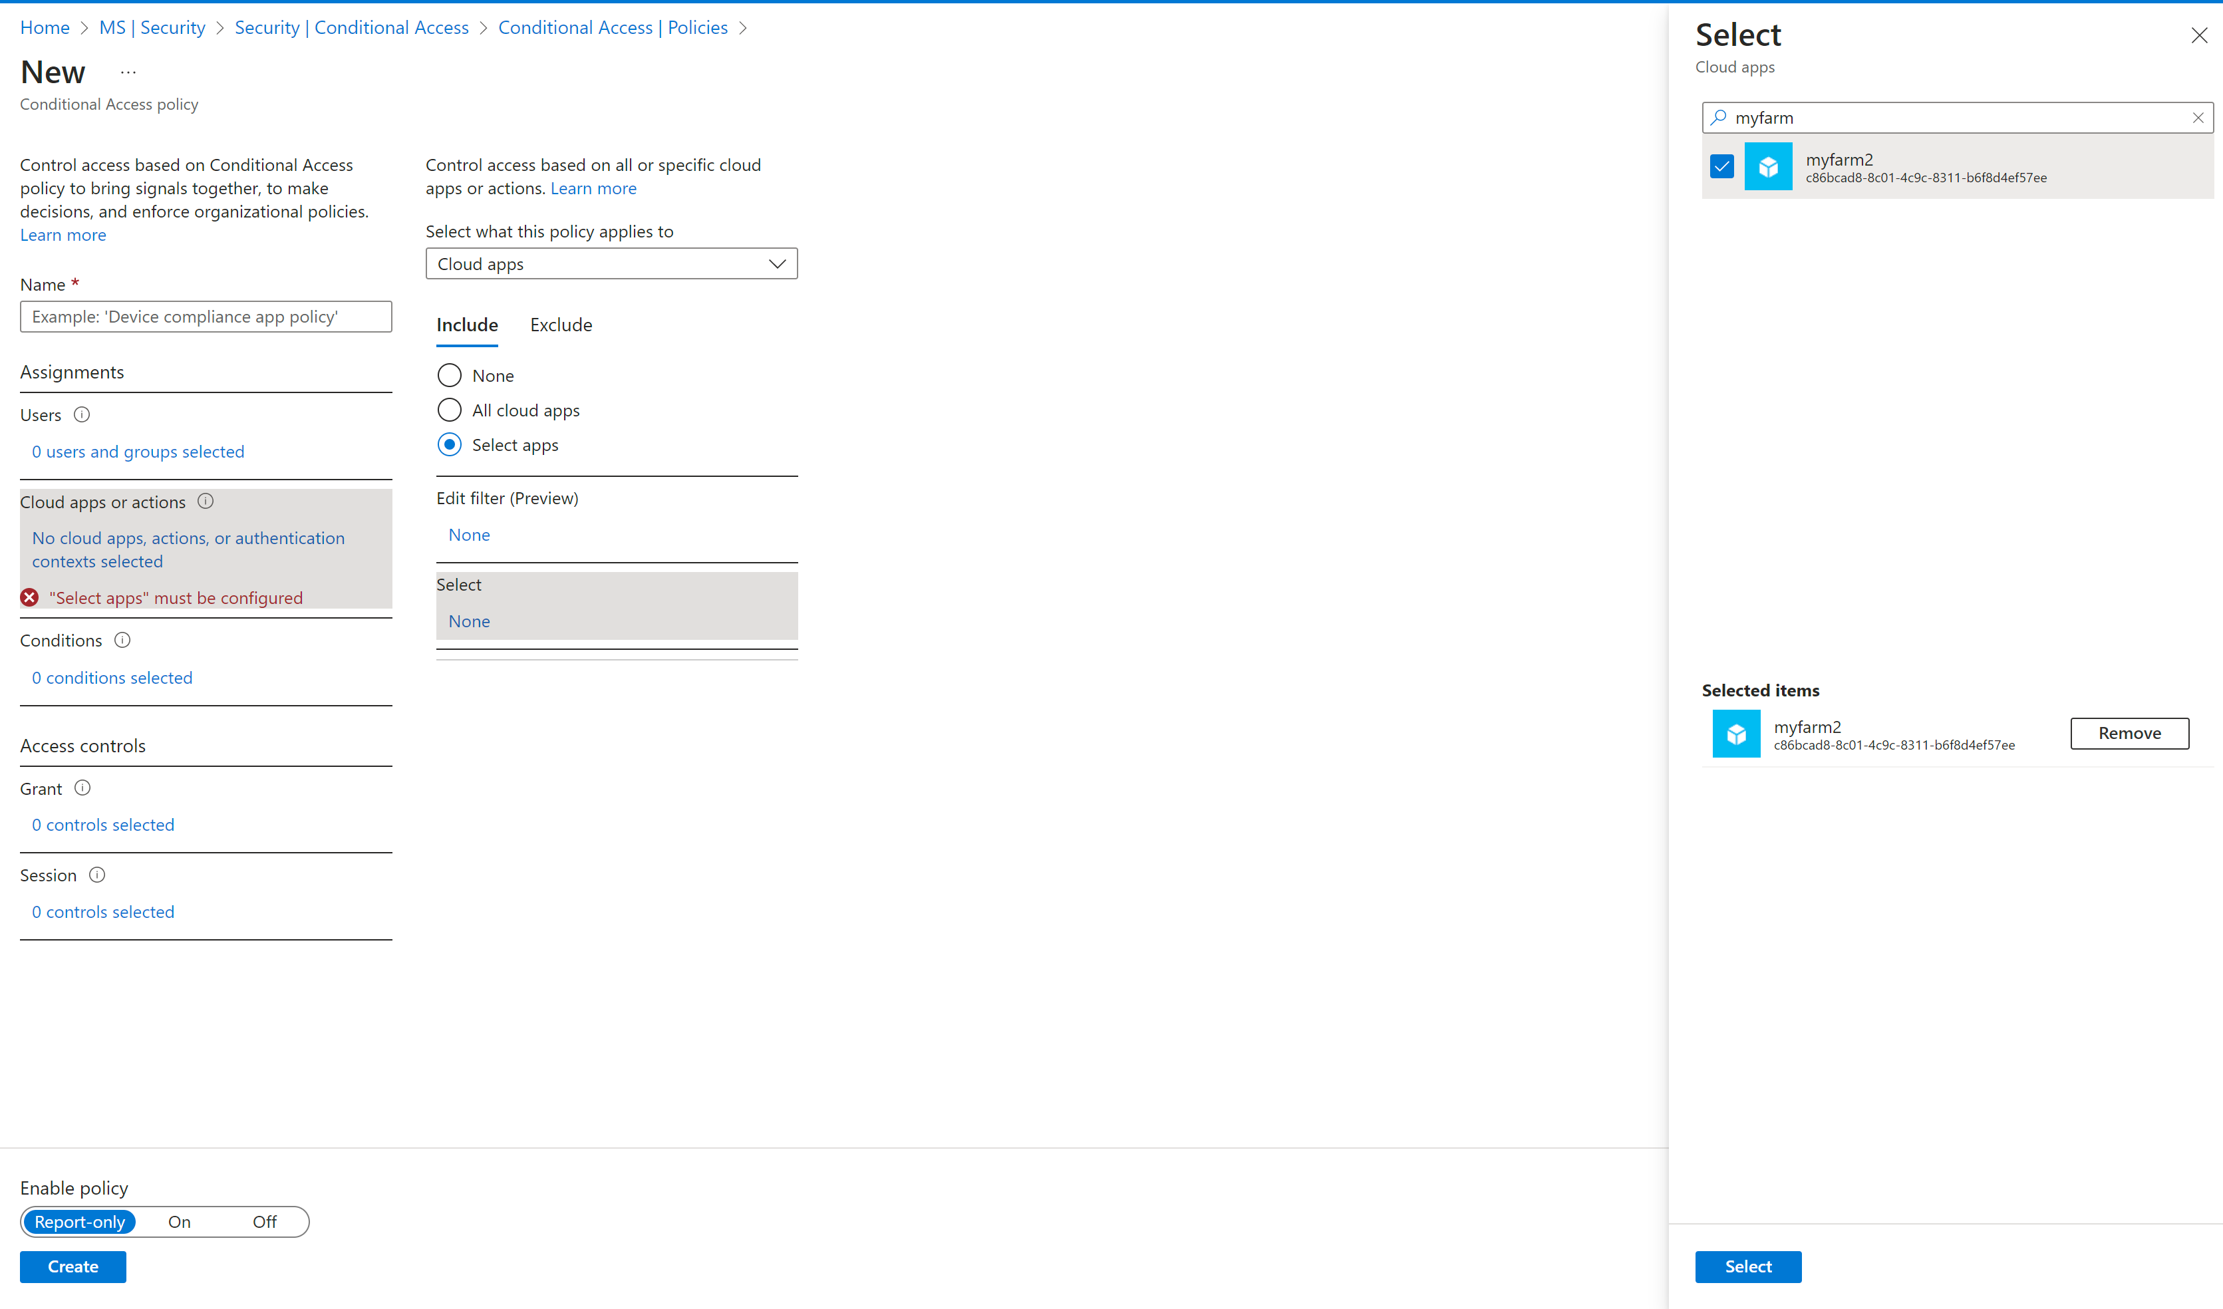Clear the myfarm search text

click(2198, 117)
